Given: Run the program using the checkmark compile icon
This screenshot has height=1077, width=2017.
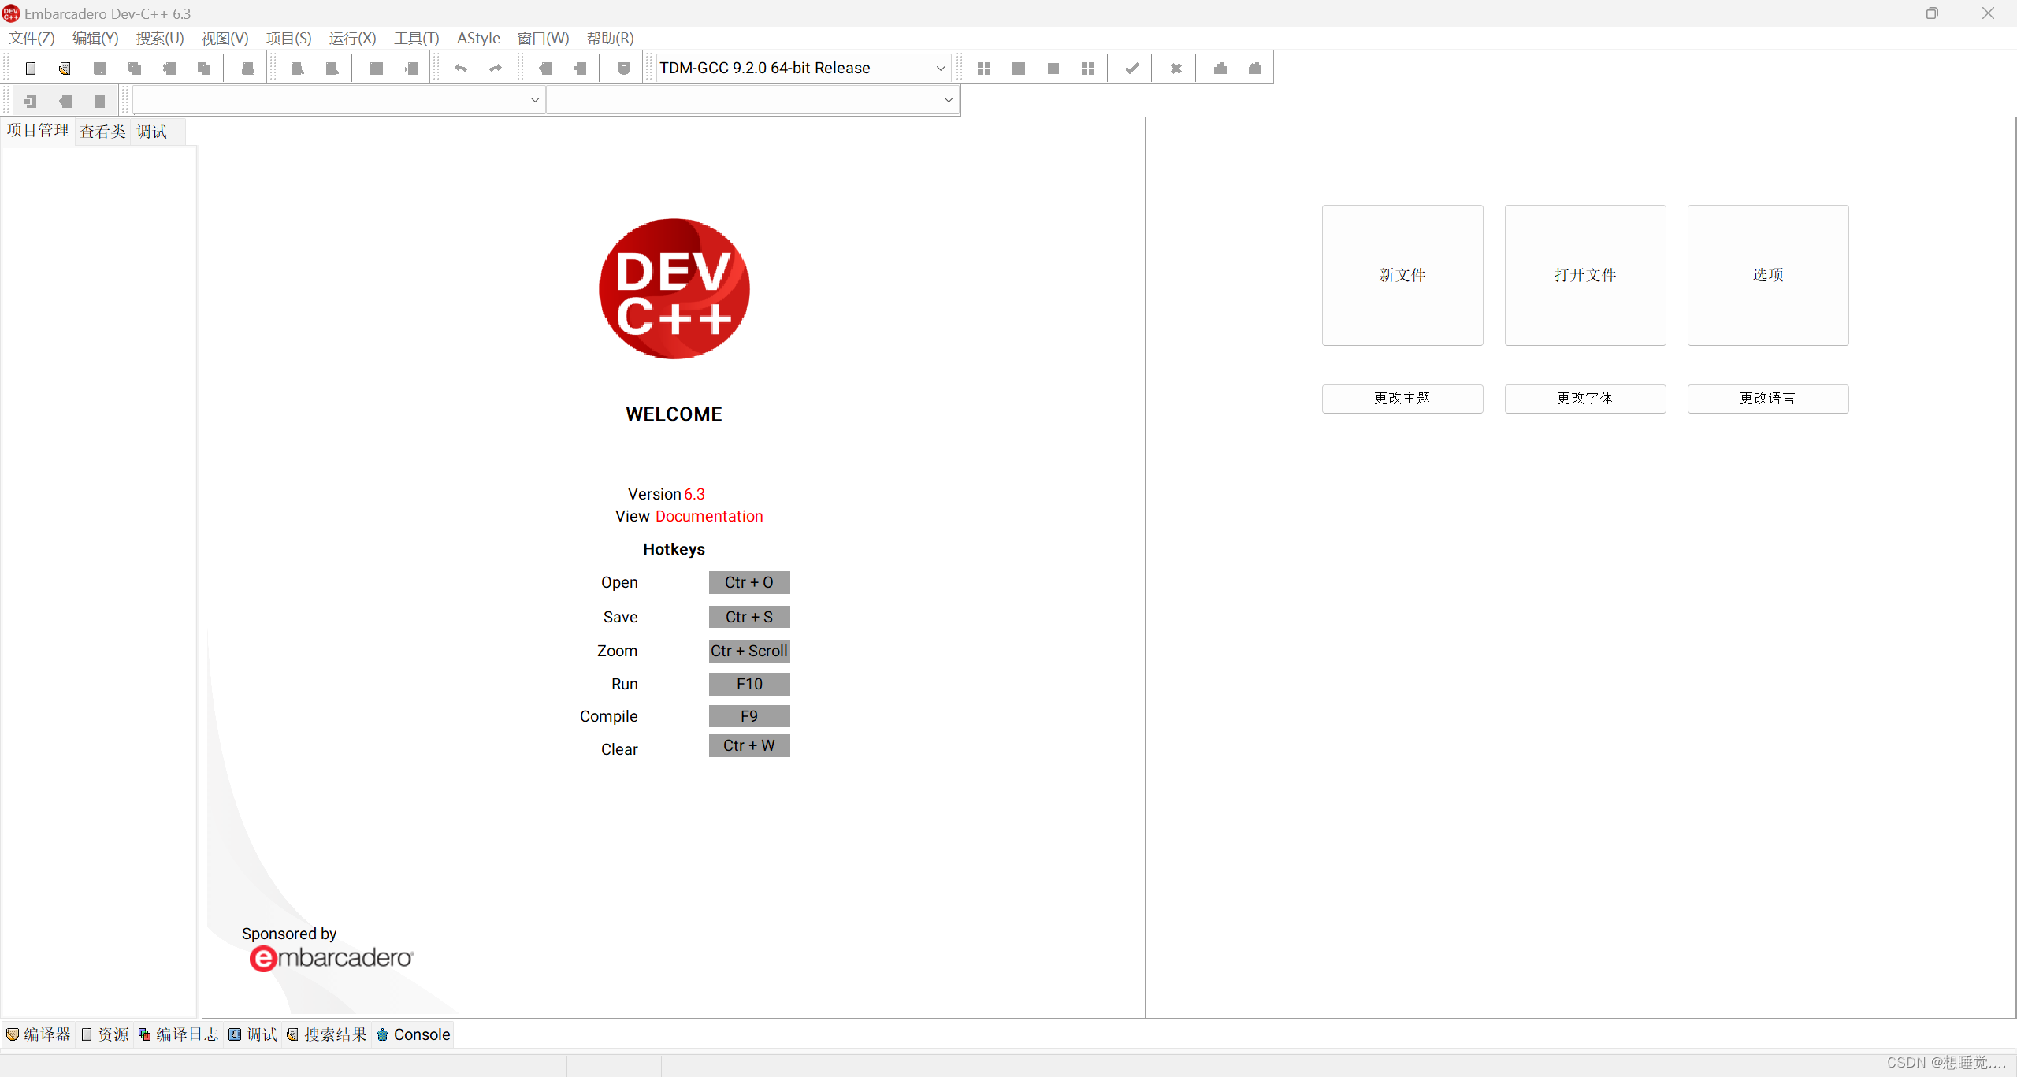Looking at the screenshot, I should pos(1131,68).
